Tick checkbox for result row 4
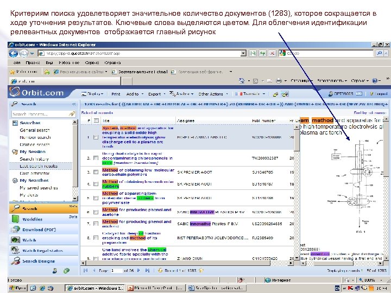 pyautogui.click(x=96, y=184)
